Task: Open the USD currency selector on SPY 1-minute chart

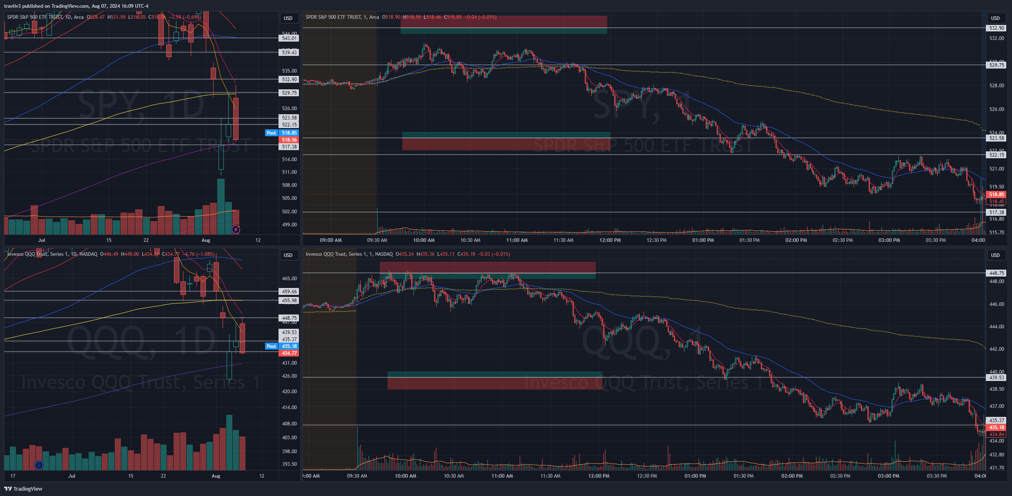Action: (x=995, y=18)
